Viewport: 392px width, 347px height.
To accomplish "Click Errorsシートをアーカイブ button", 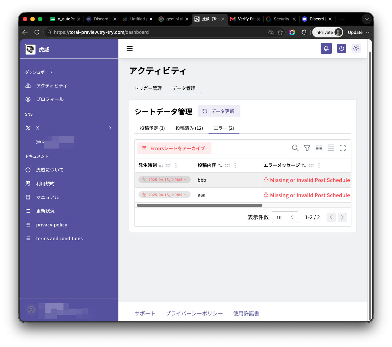I will pos(174,148).
